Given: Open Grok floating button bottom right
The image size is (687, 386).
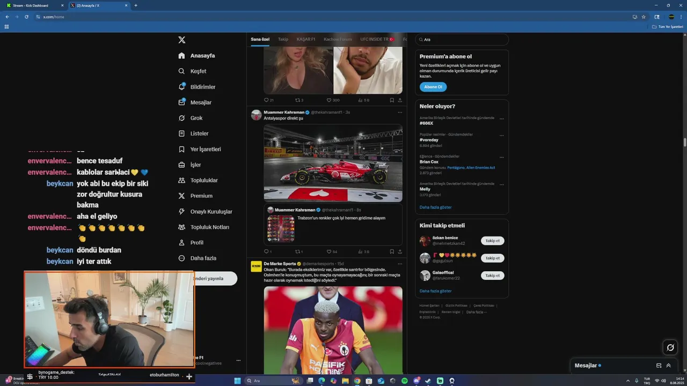Looking at the screenshot, I should 670,347.
